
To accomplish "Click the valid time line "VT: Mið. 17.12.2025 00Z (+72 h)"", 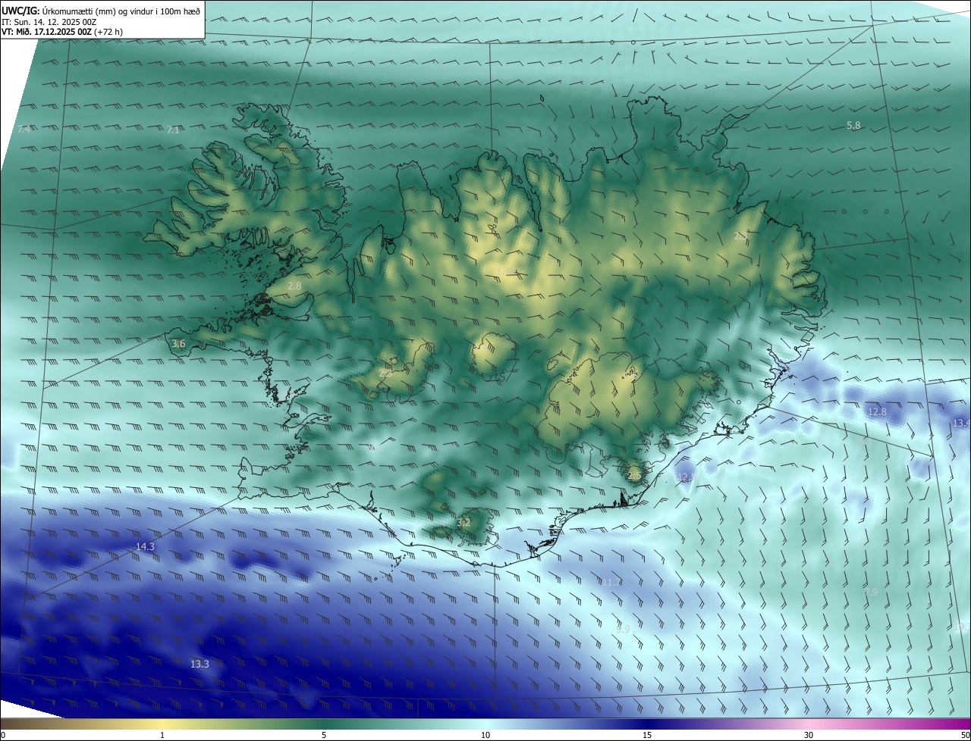I will tap(62, 32).
